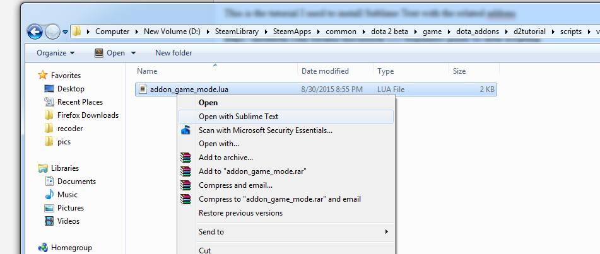Click the pics folder icon
This screenshot has width=600, height=254.
tap(49, 142)
